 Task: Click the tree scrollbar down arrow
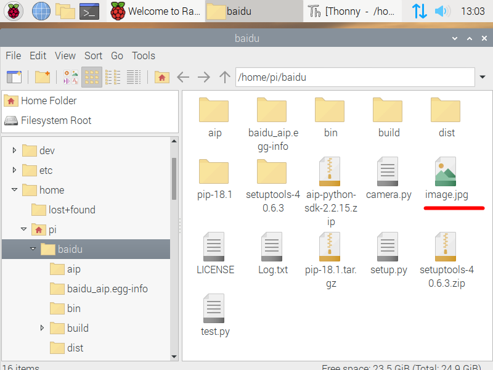pos(174,357)
